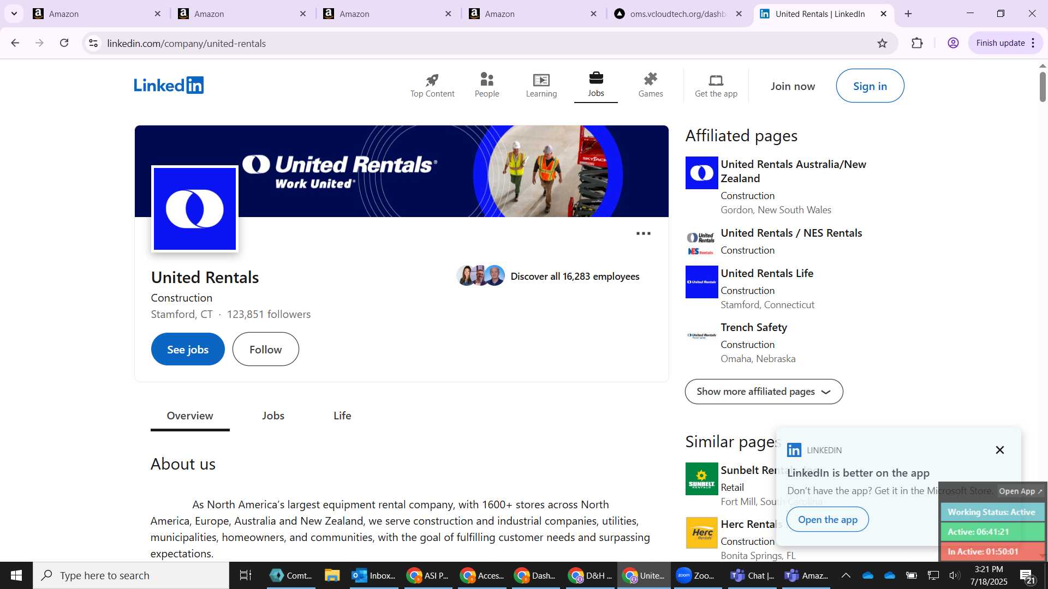This screenshot has height=589, width=1048.
Task: Open United Rentals Life page logo
Action: 701,282
